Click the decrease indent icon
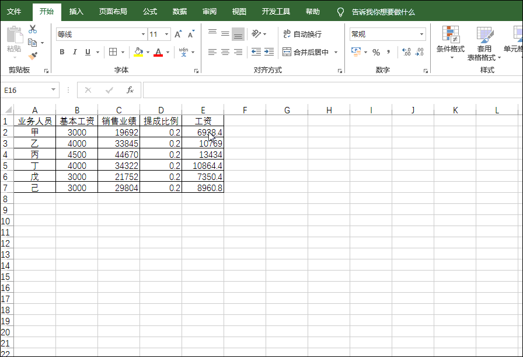 point(256,52)
